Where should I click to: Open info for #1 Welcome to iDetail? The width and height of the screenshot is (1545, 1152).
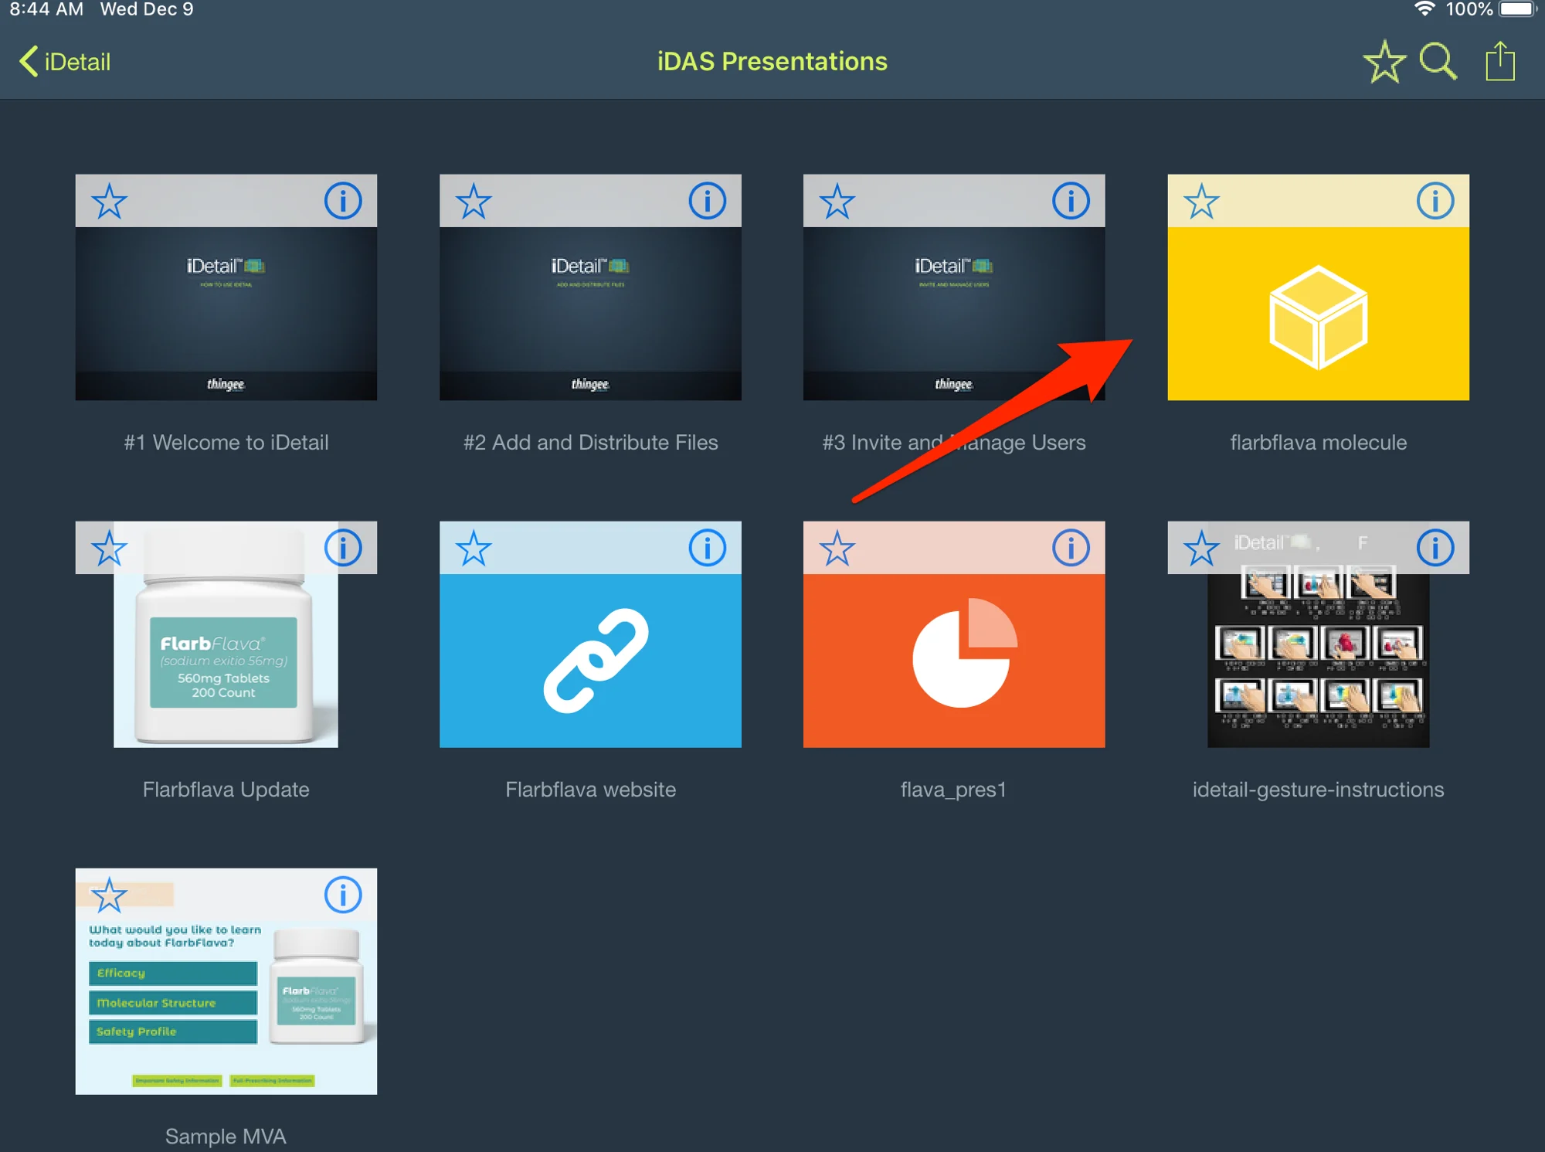(x=342, y=201)
